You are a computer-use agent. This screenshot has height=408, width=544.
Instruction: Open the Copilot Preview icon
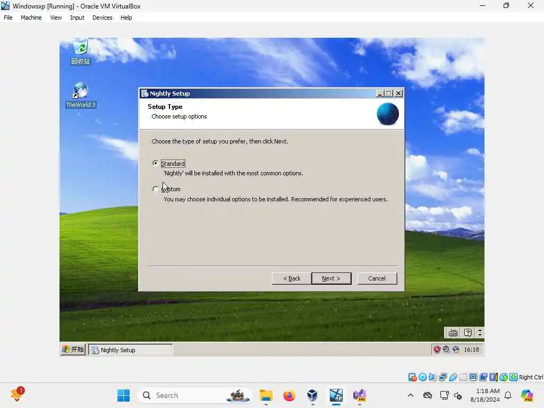tap(527, 395)
